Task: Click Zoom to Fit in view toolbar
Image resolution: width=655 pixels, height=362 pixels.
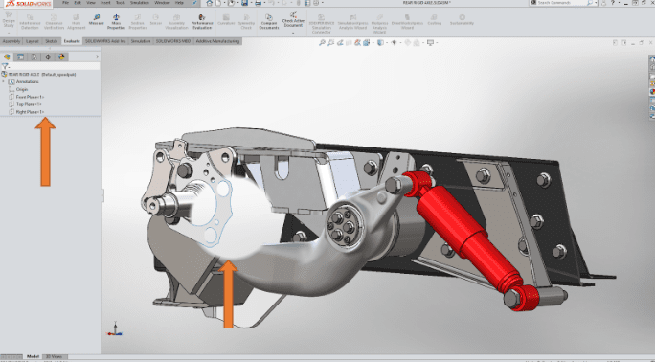Action: click(322, 42)
